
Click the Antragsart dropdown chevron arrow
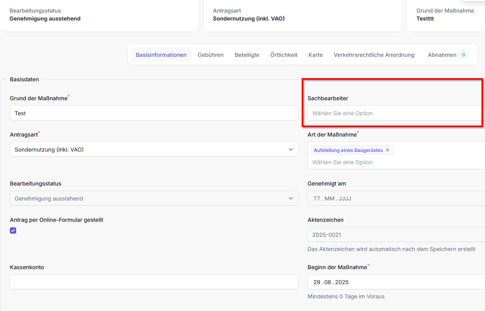click(x=291, y=150)
